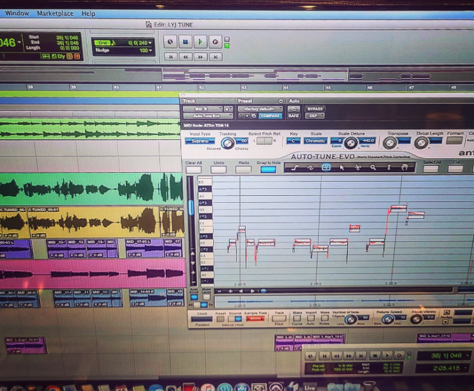Toggle plug-in BYPASS
The image size is (474, 391).
pyautogui.click(x=315, y=109)
